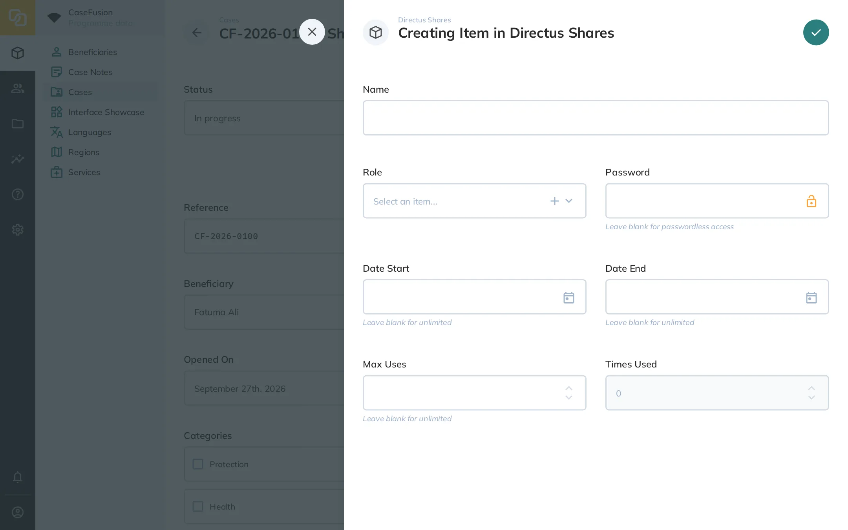848x530 pixels.
Task: Expand the Role dropdown chevron
Action: point(569,201)
